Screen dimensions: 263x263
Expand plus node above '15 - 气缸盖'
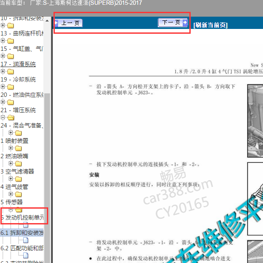pyautogui.click(x=3, y=40)
